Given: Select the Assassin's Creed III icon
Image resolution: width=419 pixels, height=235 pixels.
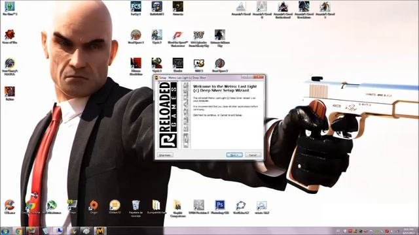Looking at the screenshot, I should pyautogui.click(x=325, y=10).
